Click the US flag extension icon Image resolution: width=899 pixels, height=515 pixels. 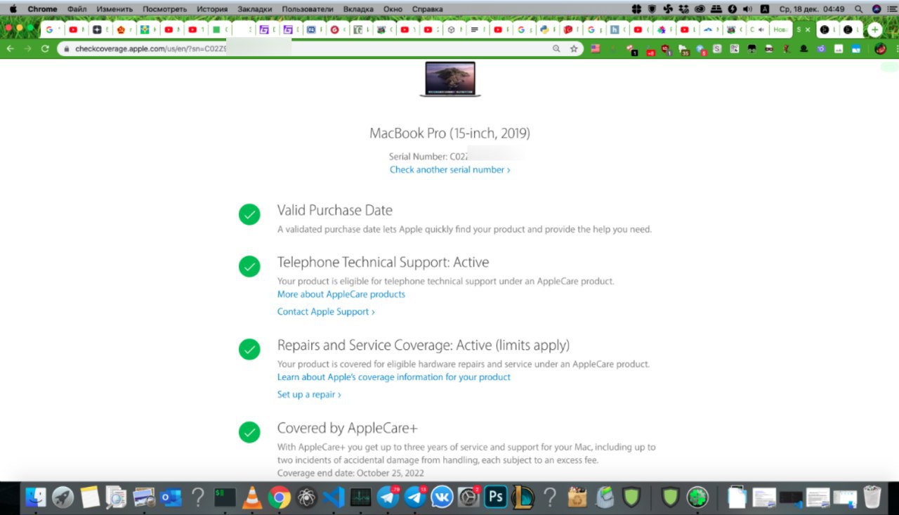(596, 48)
